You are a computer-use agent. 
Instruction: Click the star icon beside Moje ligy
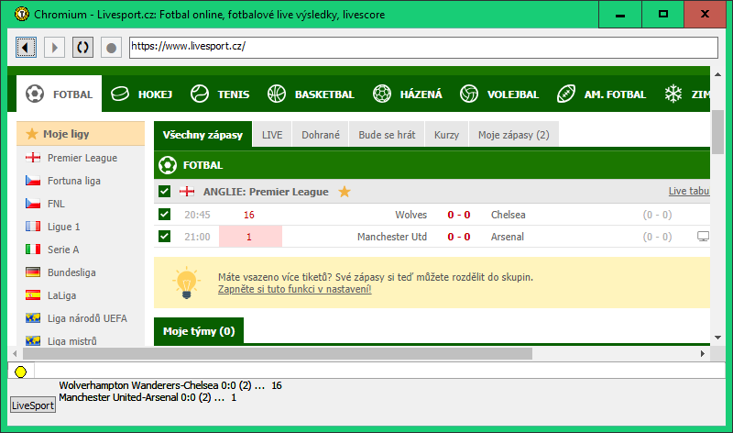coord(32,134)
